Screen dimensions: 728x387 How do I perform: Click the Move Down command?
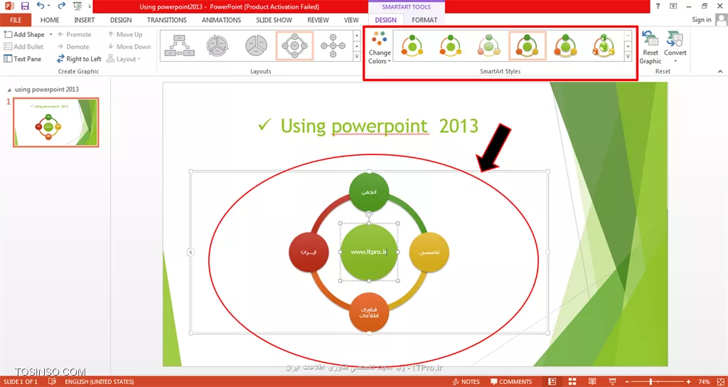pyautogui.click(x=129, y=46)
